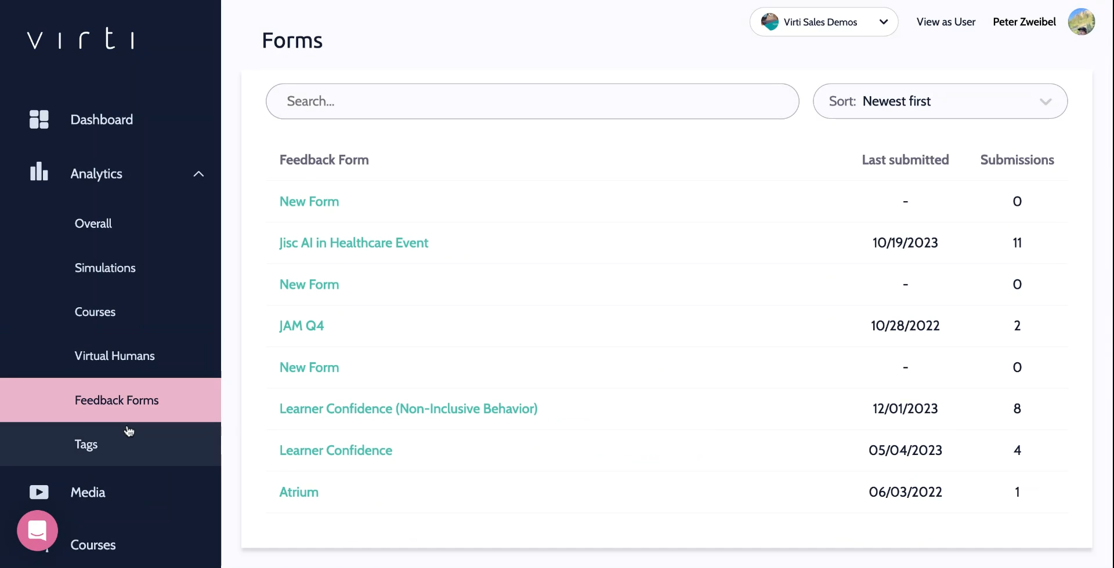Open the chat support bubble

click(38, 530)
